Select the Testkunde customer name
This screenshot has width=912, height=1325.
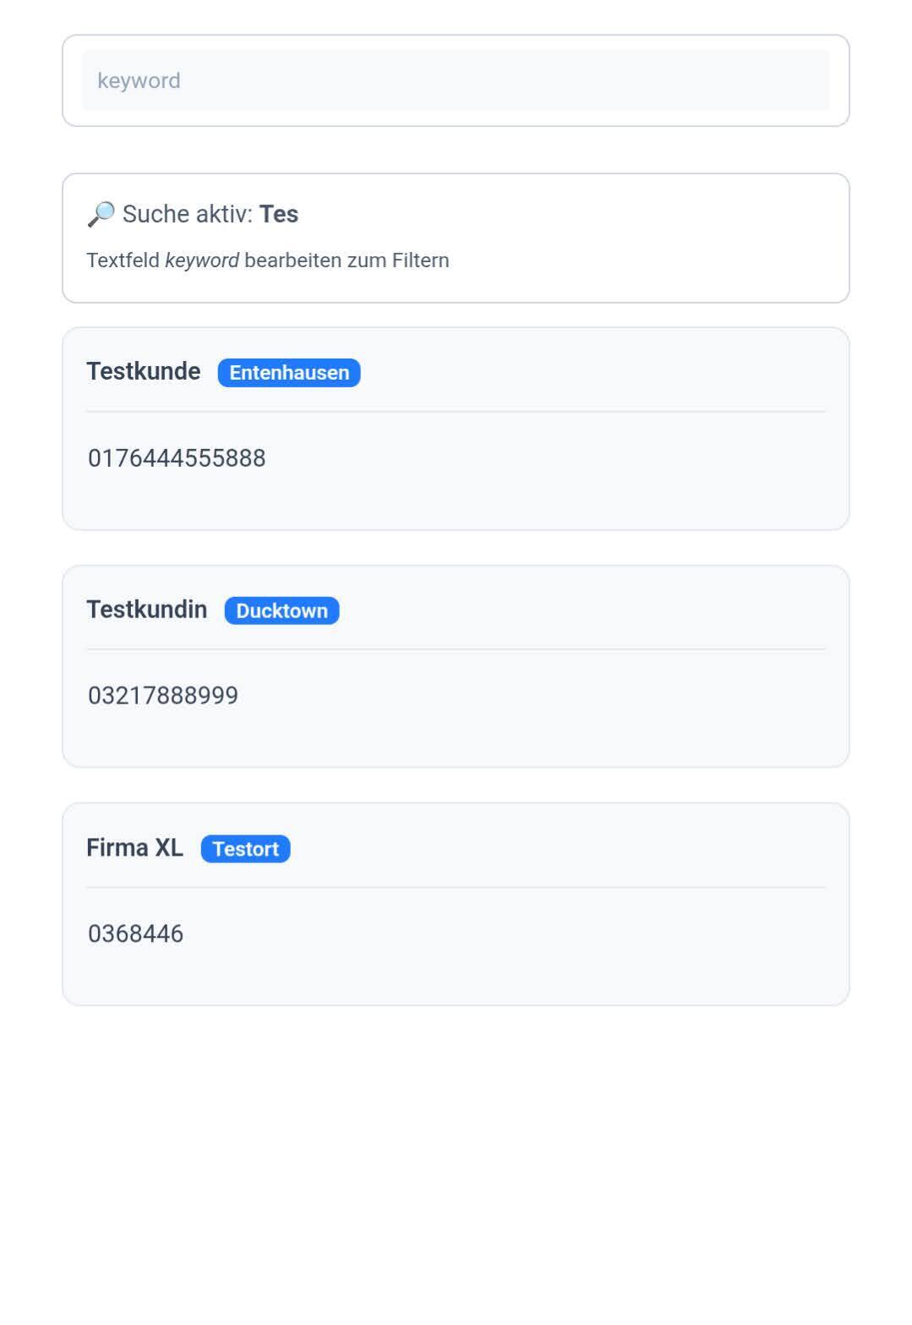click(x=144, y=372)
